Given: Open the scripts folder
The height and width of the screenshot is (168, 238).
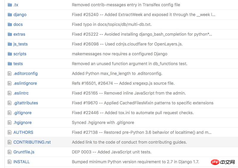Looking at the screenshot, I should pyautogui.click(x=20, y=54).
